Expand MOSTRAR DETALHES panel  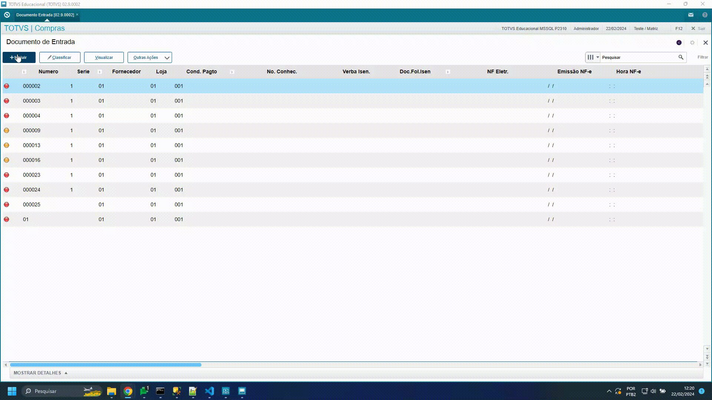(x=40, y=373)
